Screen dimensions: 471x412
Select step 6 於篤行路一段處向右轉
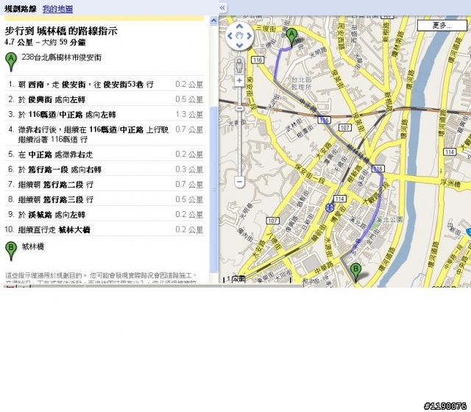(x=104, y=169)
